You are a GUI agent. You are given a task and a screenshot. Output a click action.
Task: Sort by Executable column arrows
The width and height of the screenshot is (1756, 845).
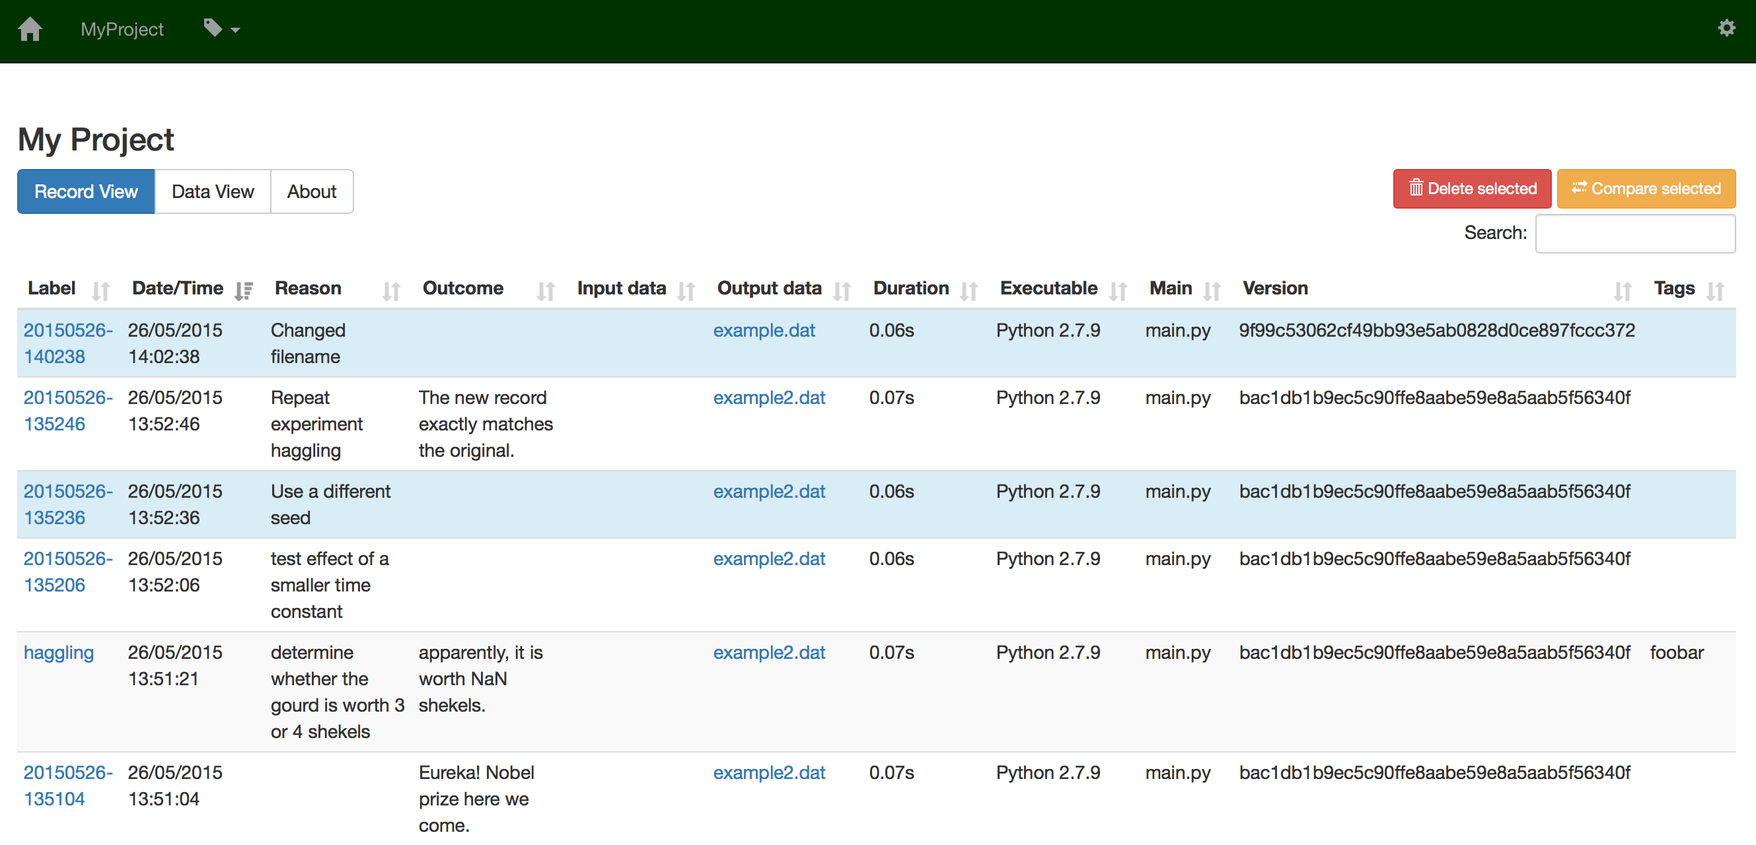[x=1118, y=291]
